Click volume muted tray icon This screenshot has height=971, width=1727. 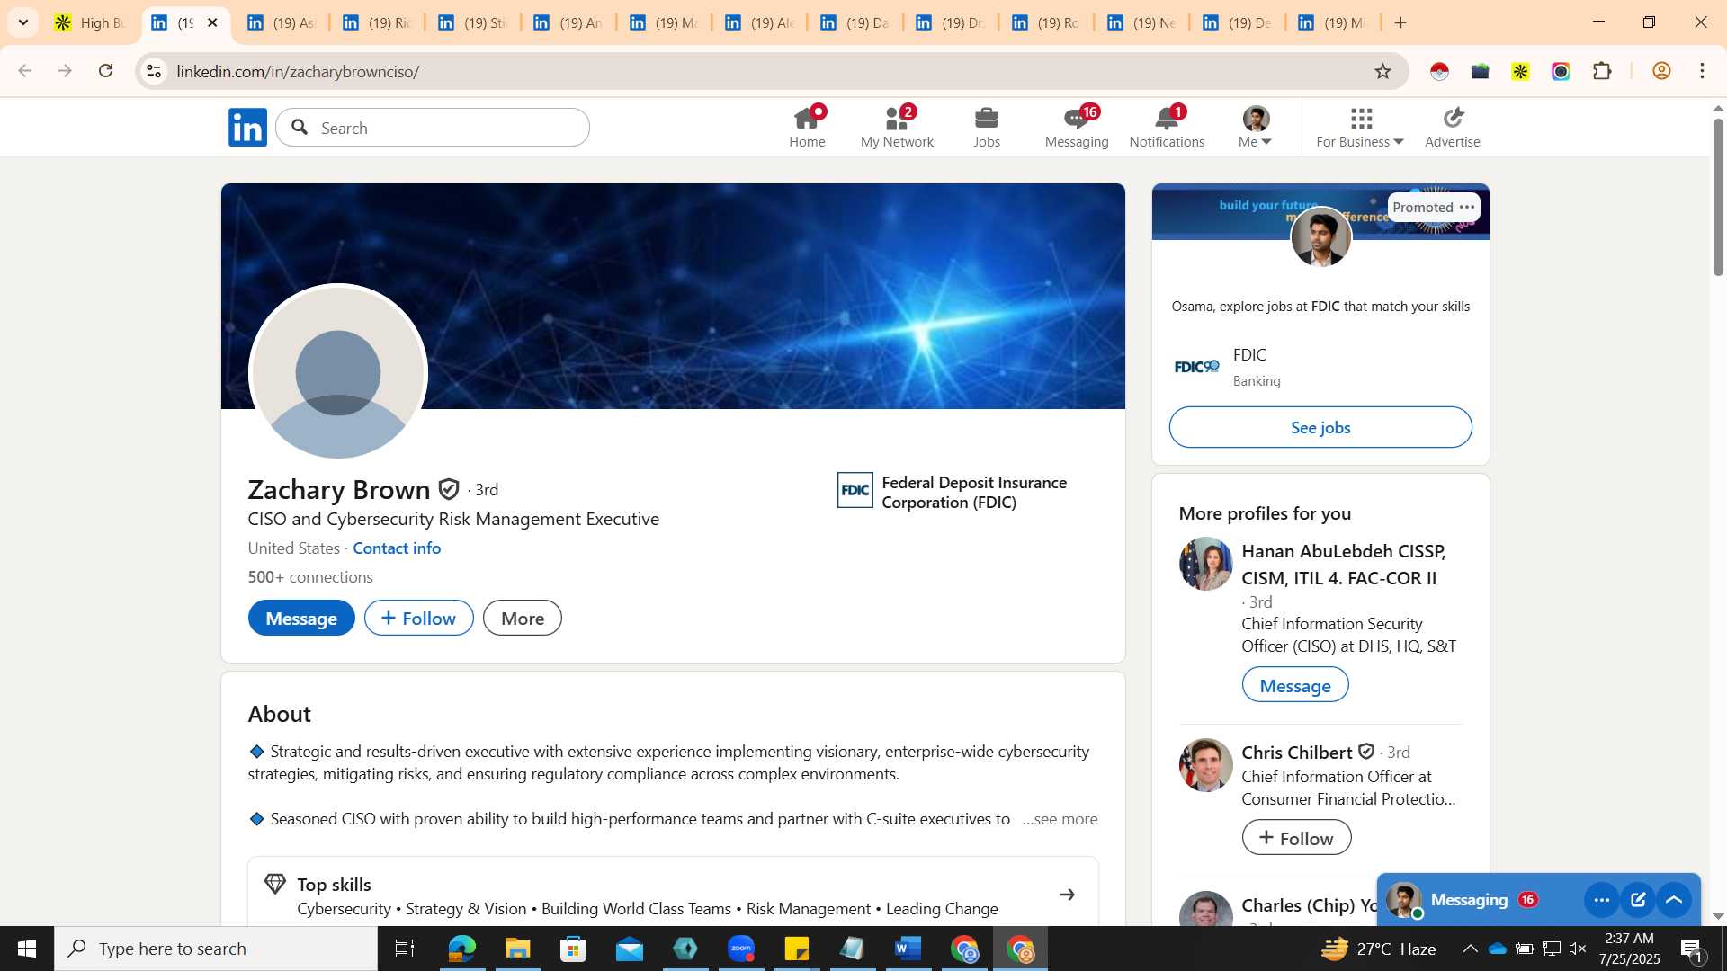click(1578, 949)
